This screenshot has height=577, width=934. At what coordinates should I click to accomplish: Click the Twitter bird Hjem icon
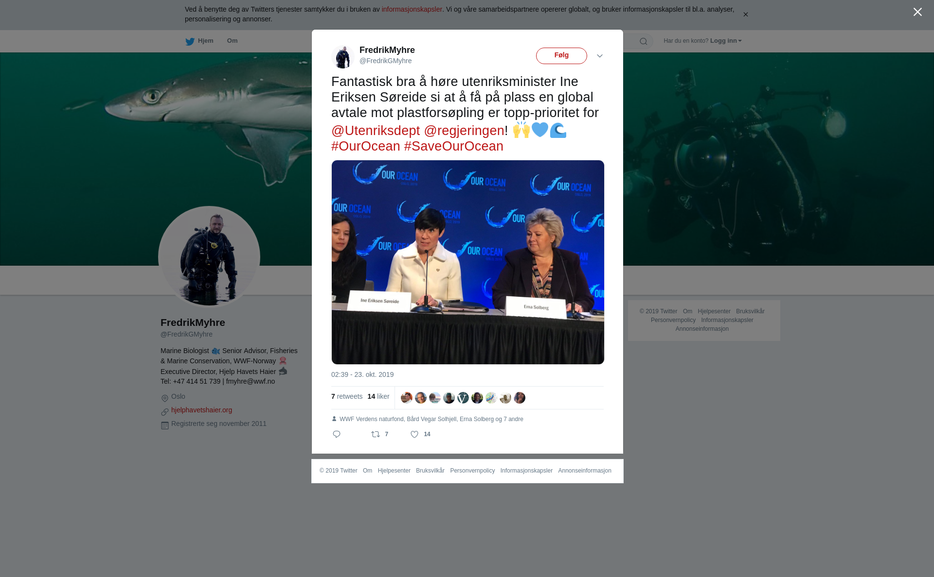[190, 41]
